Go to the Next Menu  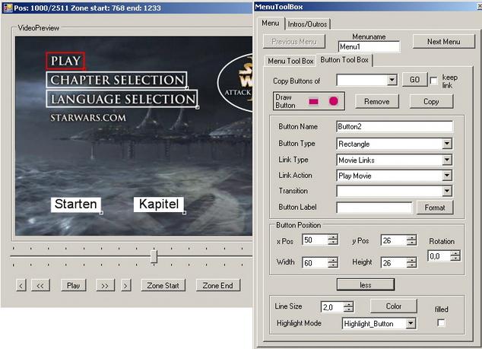point(443,42)
